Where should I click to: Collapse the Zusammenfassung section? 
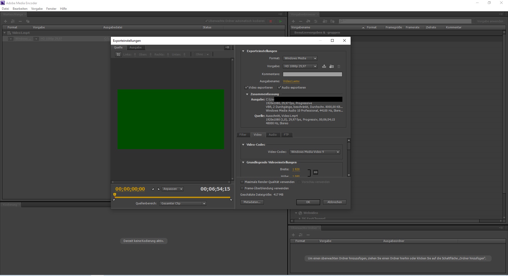pyautogui.click(x=247, y=94)
